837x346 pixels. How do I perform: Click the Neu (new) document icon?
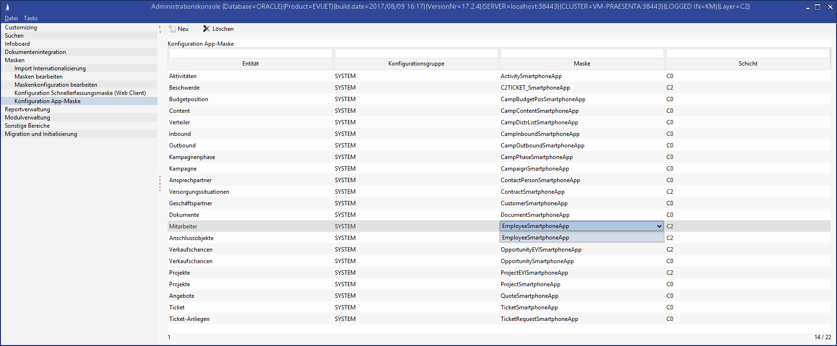pyautogui.click(x=172, y=29)
